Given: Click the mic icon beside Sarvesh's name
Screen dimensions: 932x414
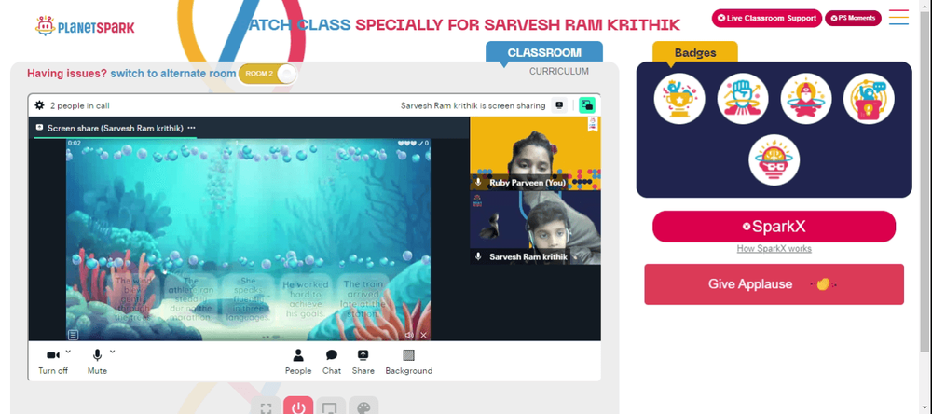Looking at the screenshot, I should click(x=478, y=256).
